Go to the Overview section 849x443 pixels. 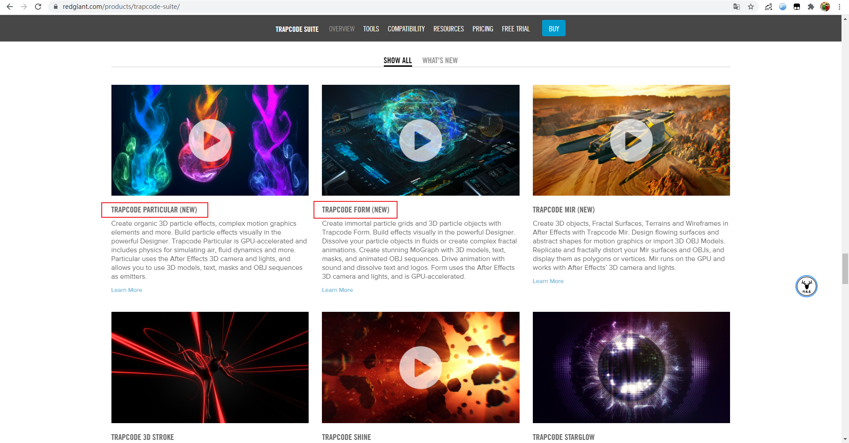pos(342,29)
